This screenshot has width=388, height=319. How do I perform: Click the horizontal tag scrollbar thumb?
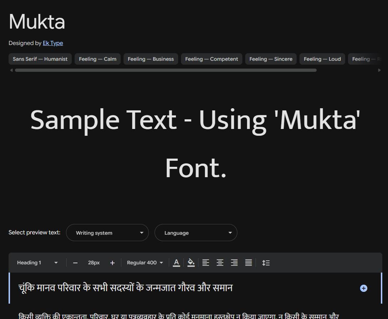coord(166,70)
